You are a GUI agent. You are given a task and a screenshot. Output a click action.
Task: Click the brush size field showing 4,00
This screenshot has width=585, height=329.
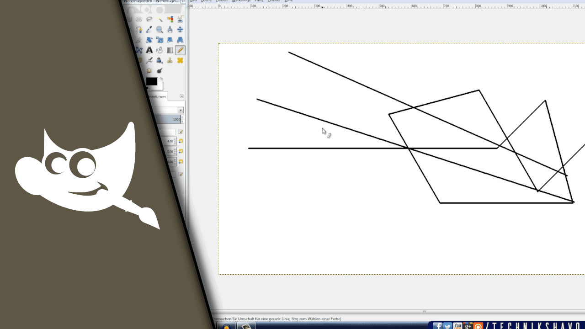pos(168,141)
